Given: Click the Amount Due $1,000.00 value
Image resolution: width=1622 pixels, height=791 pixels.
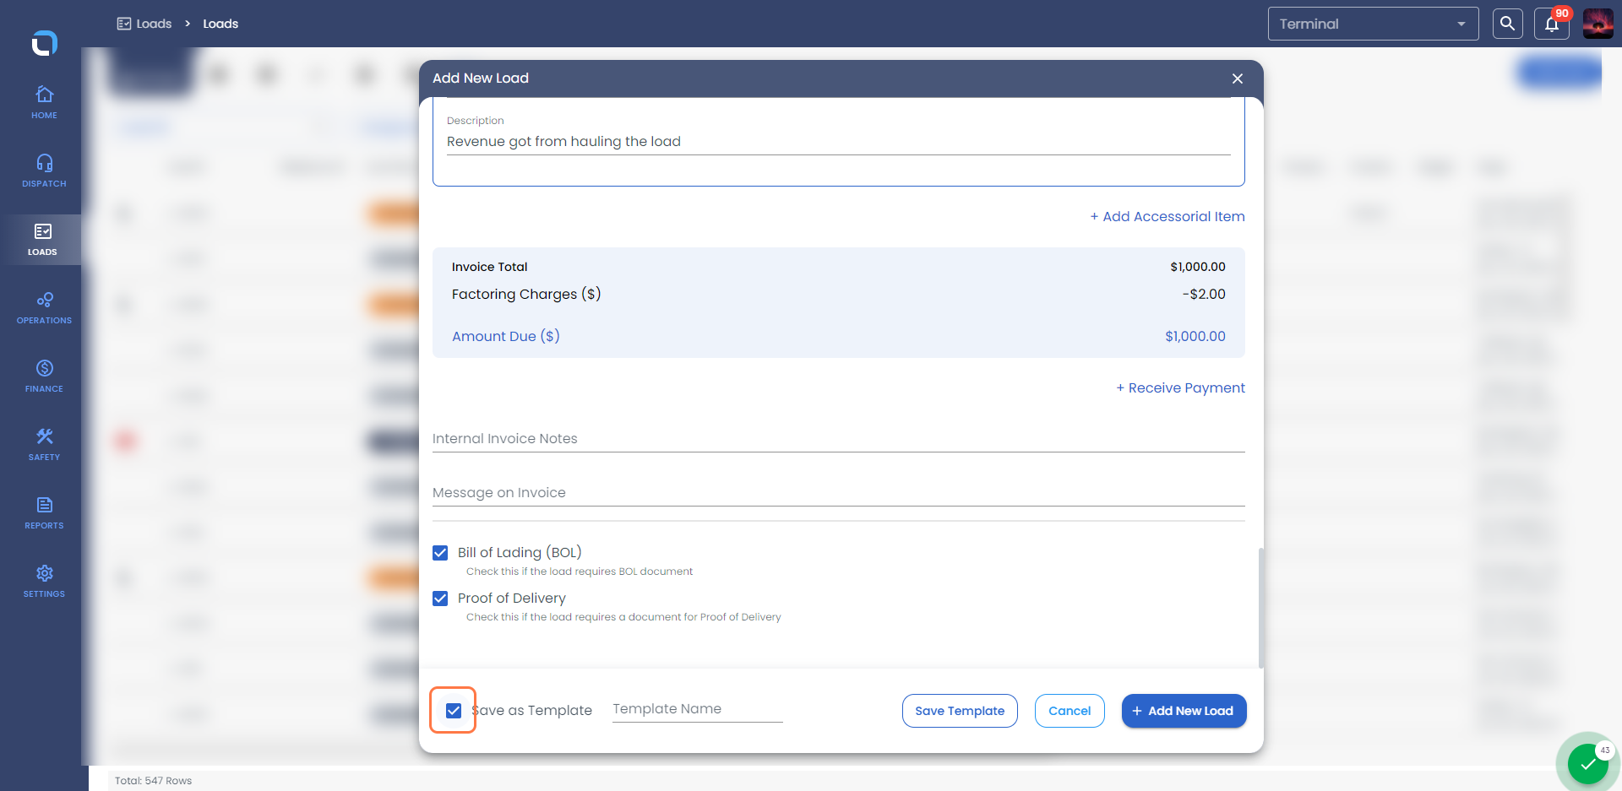Looking at the screenshot, I should pyautogui.click(x=1195, y=336).
